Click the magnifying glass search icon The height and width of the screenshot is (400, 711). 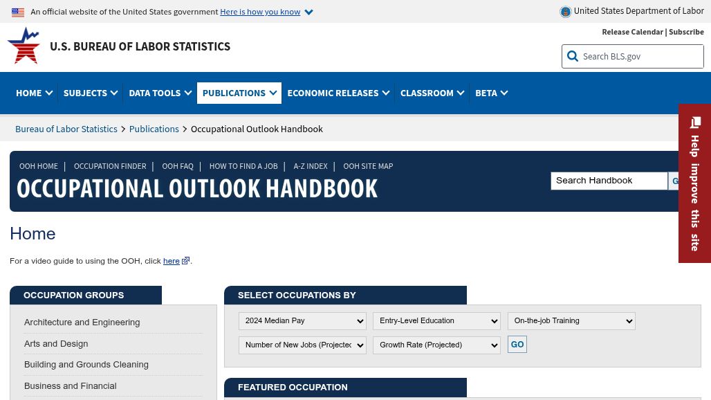573,57
